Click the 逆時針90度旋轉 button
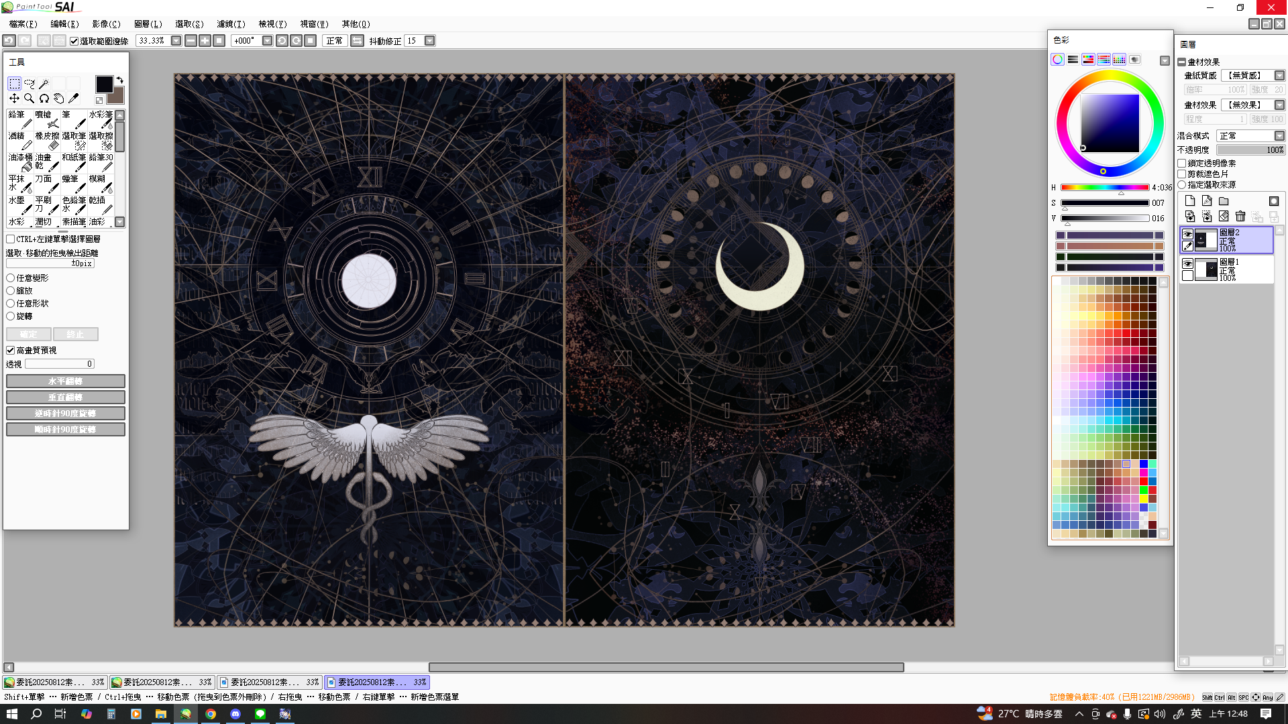The width and height of the screenshot is (1288, 724). [66, 414]
